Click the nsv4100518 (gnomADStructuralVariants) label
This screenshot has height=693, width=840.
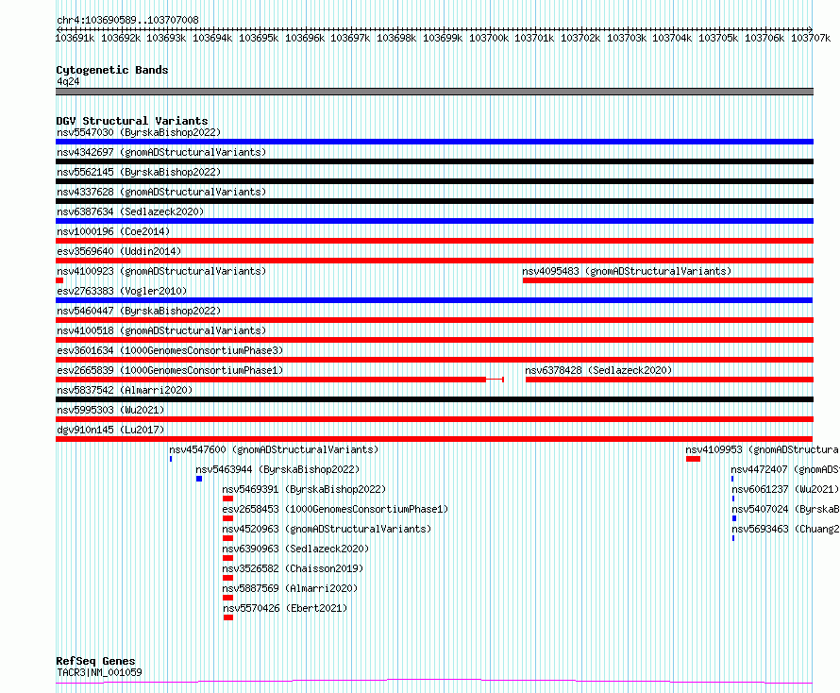[161, 330]
